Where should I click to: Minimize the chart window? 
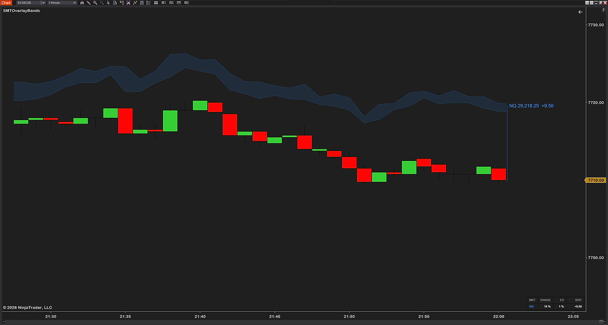click(596, 3)
